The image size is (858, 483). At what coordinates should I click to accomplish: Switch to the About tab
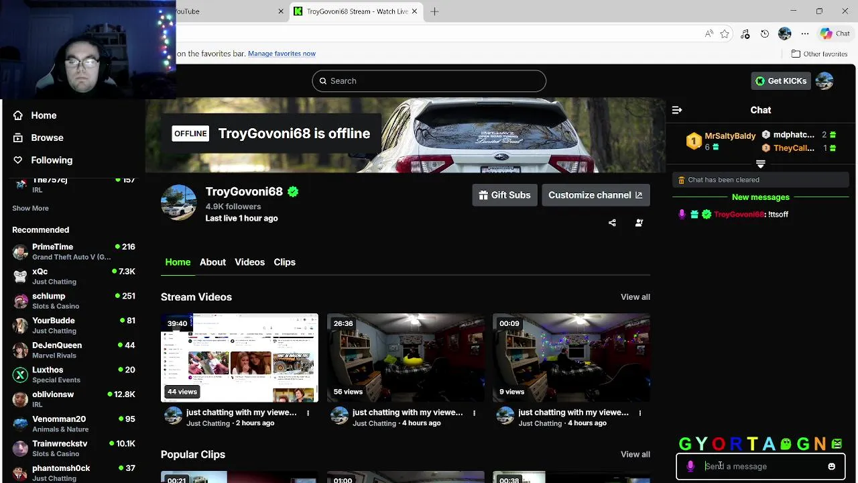[x=212, y=262]
